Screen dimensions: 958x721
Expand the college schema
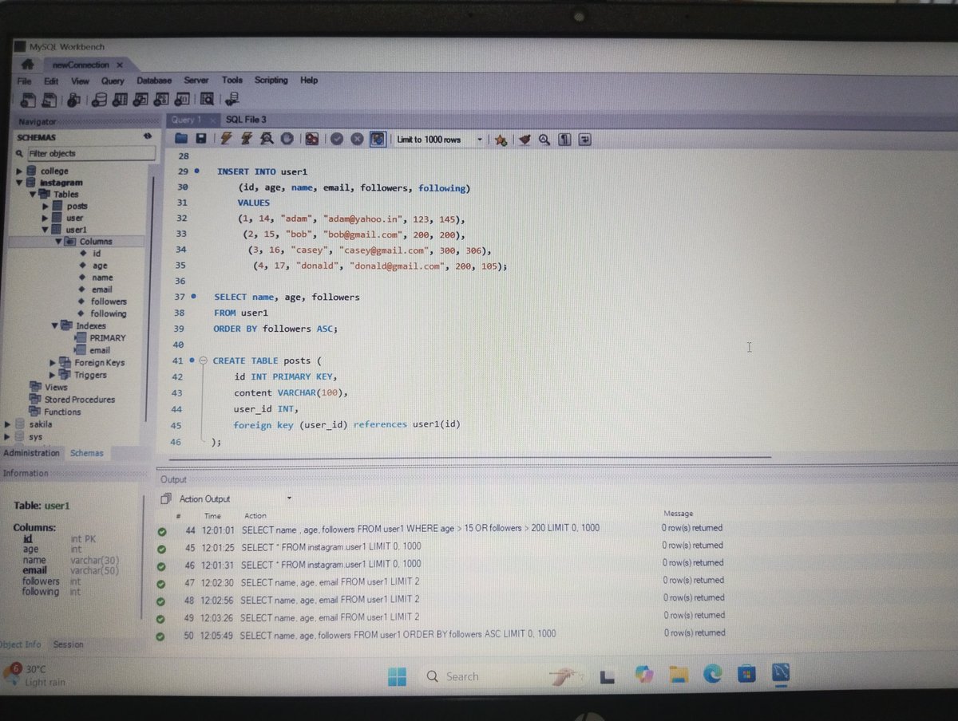(x=19, y=171)
